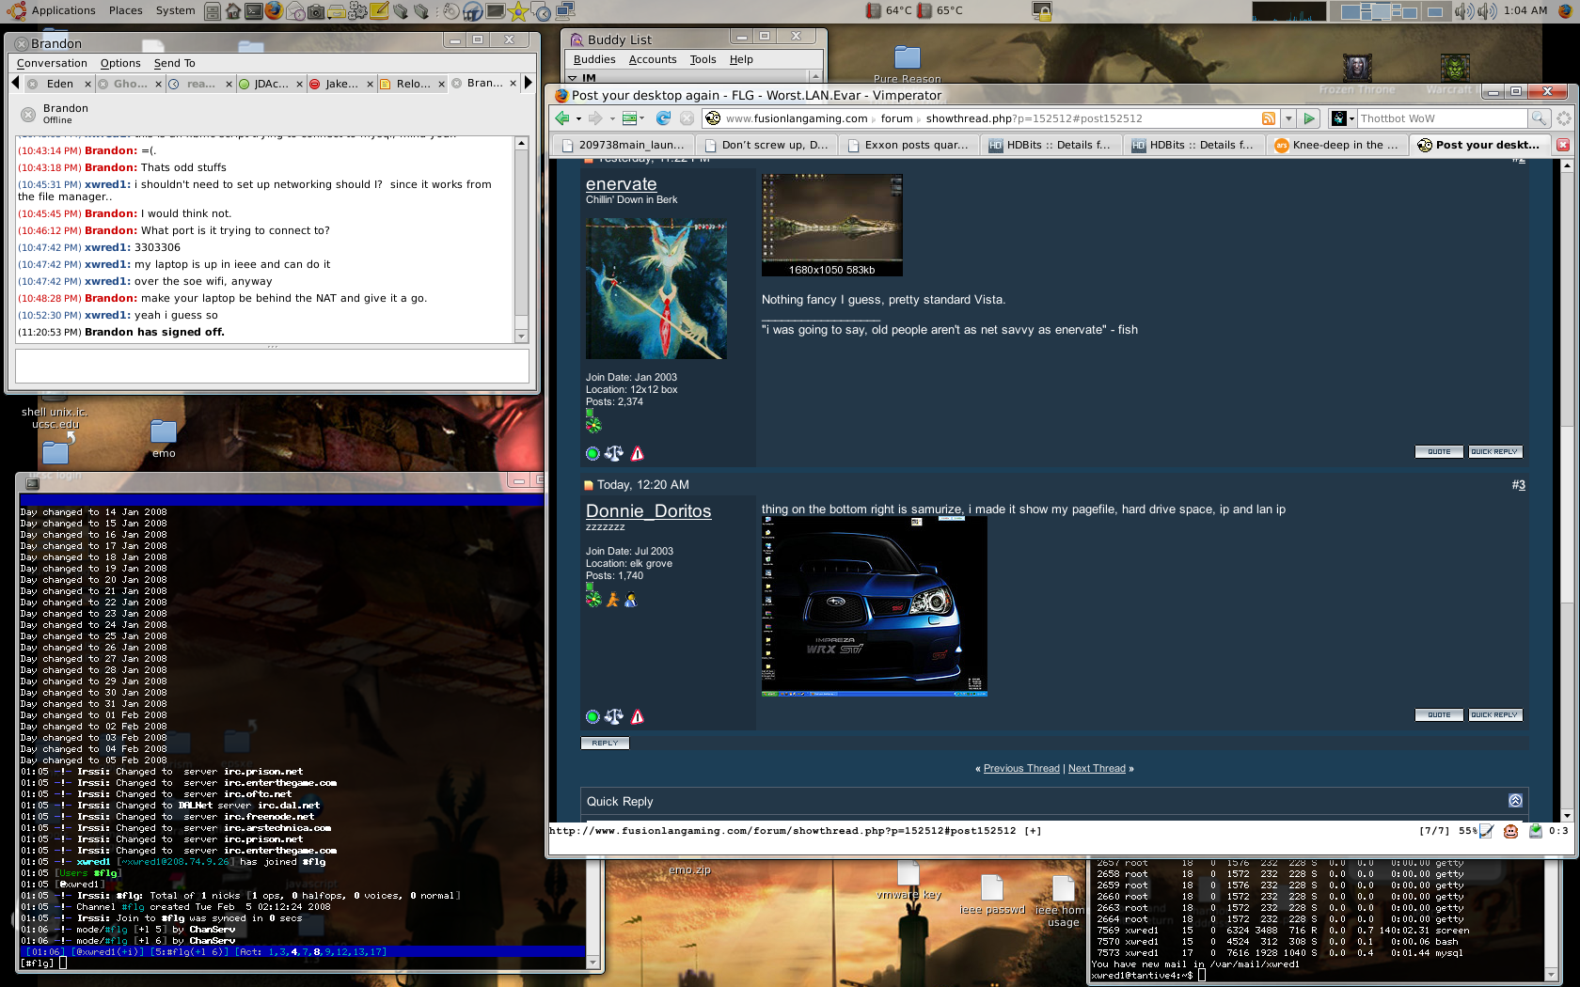Click the browser back arrow button
The image size is (1580, 987).
pos(562,118)
